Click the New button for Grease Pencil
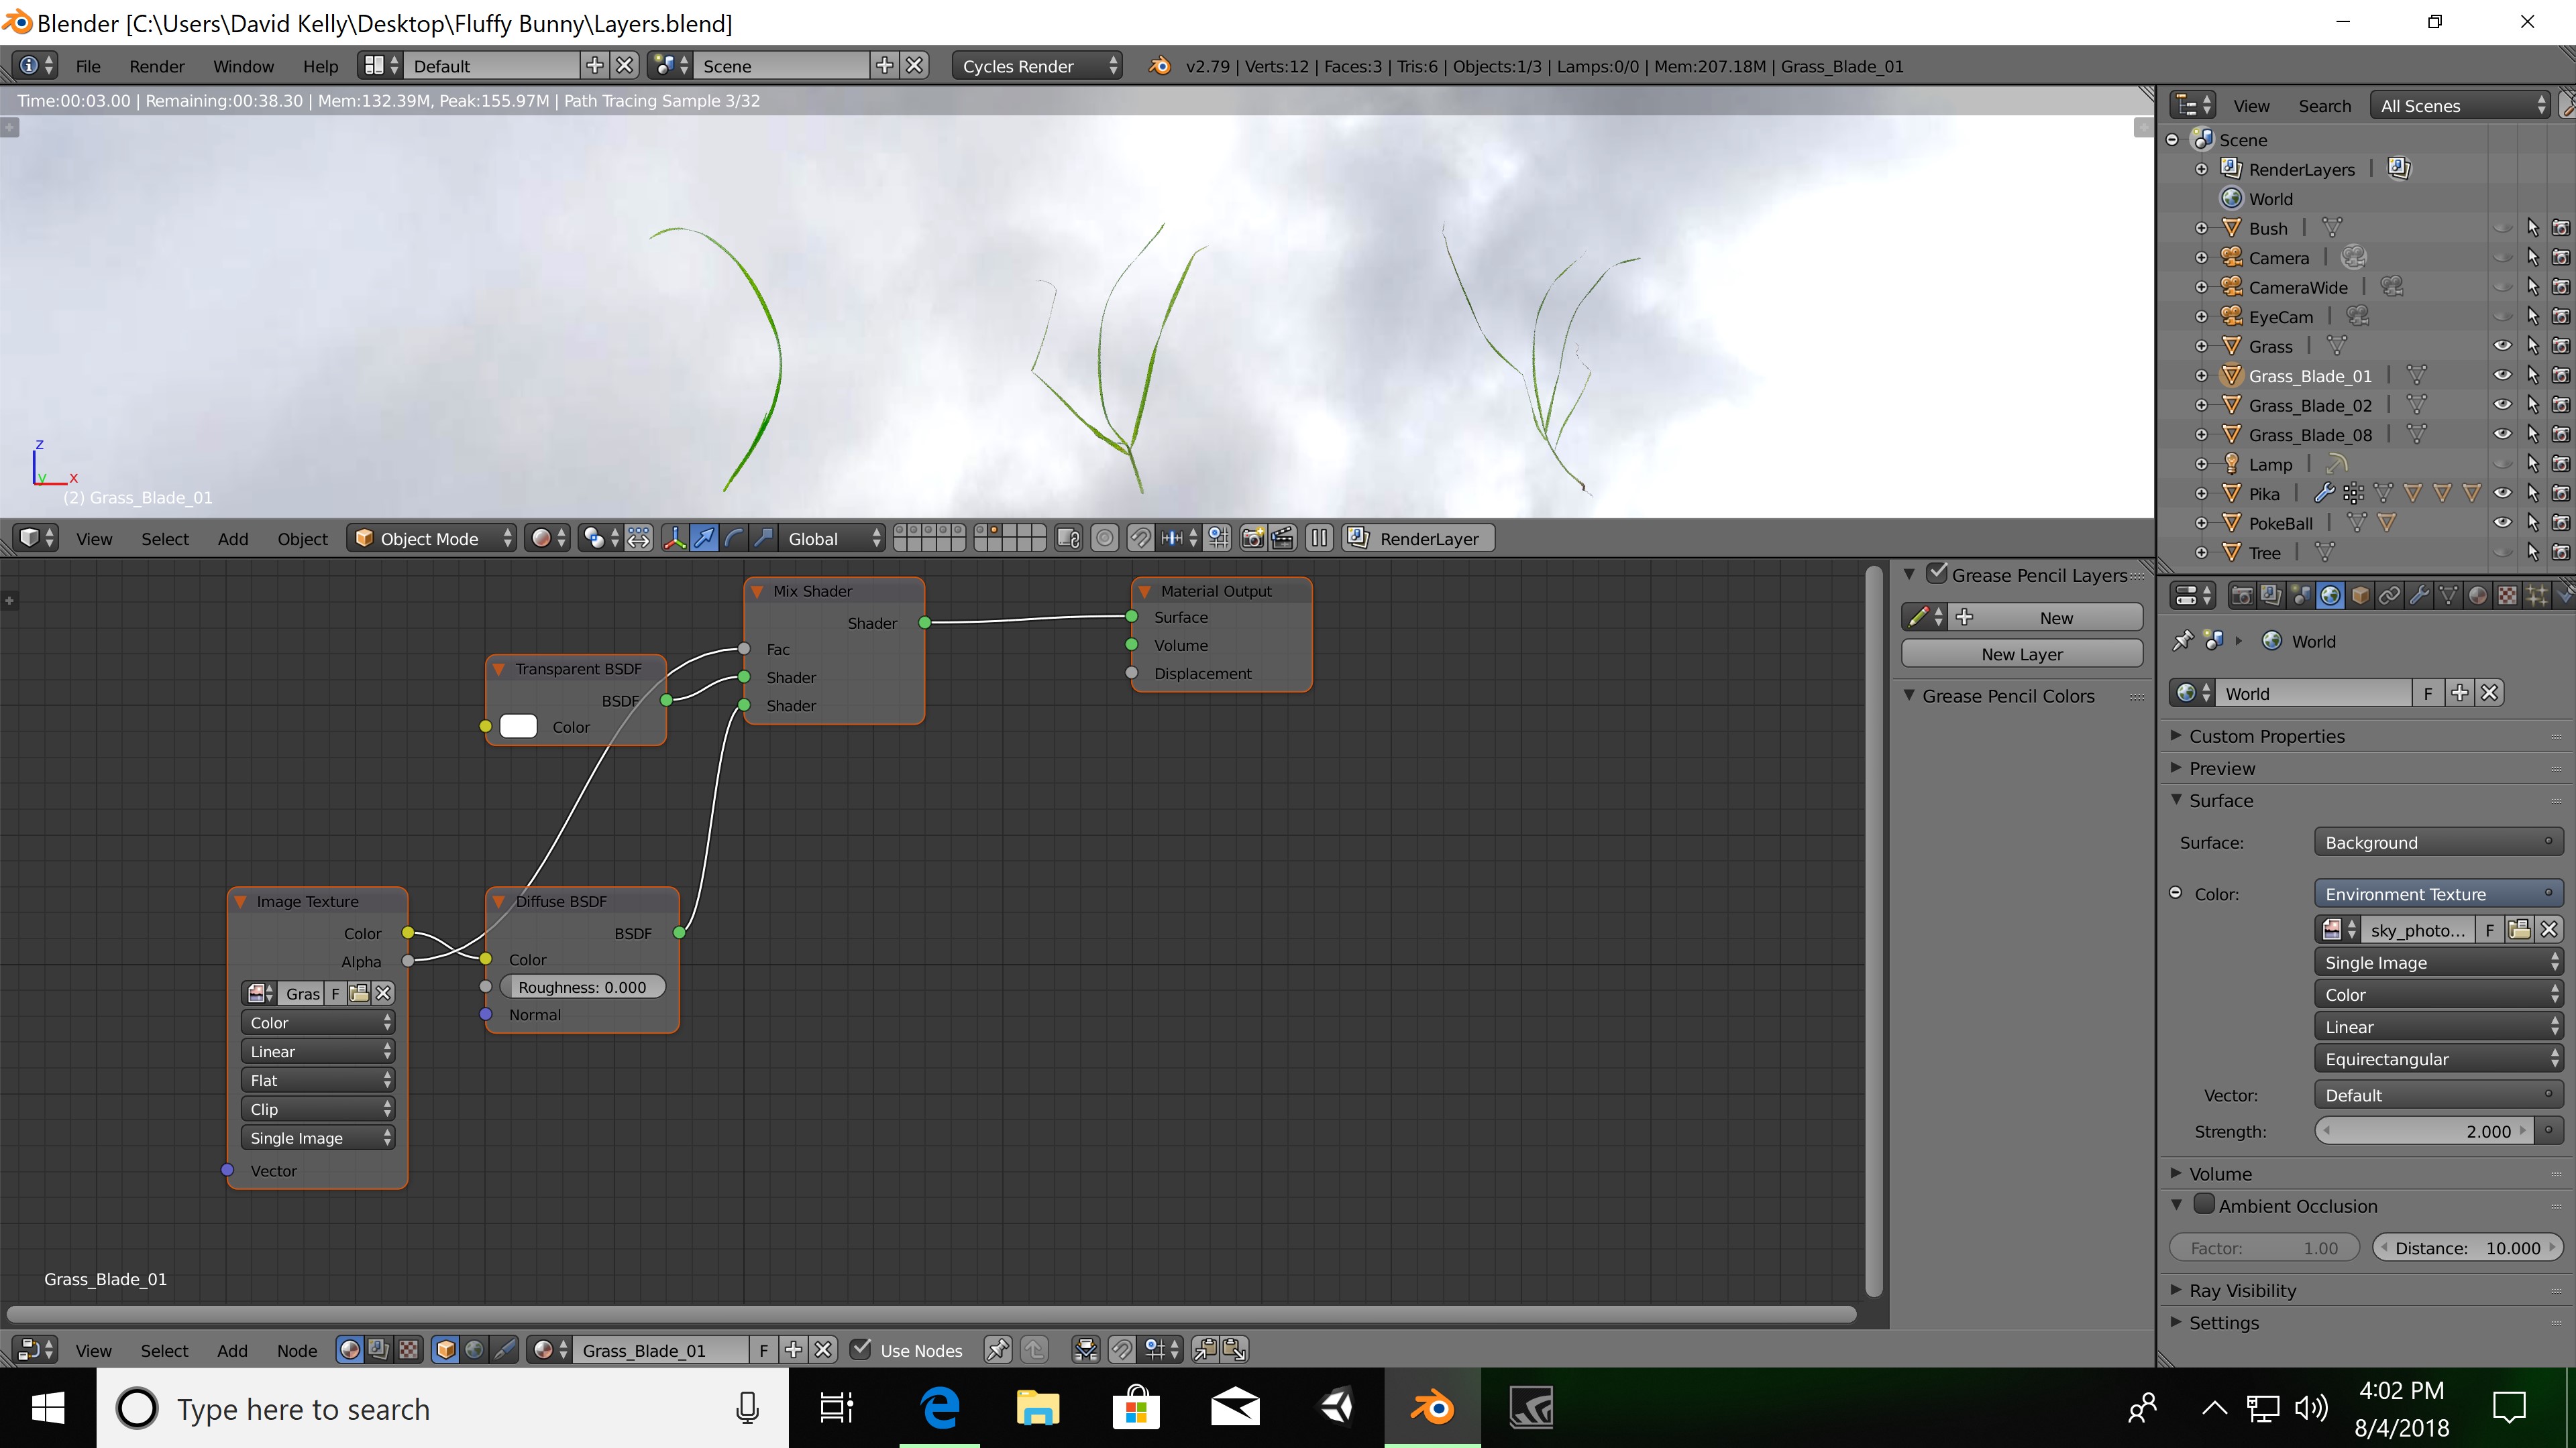This screenshot has width=2576, height=1448. [2052, 617]
